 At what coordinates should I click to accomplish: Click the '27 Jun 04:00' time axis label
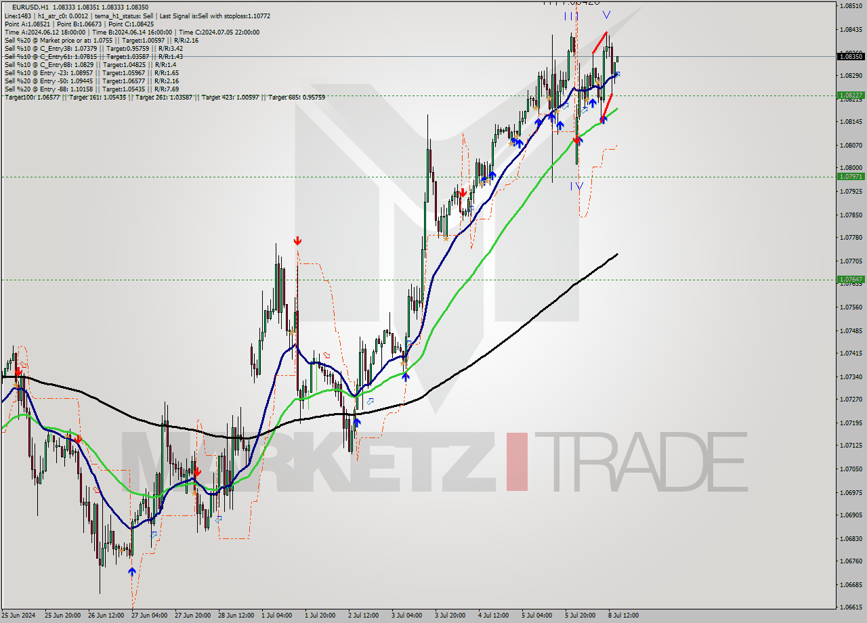click(x=148, y=616)
